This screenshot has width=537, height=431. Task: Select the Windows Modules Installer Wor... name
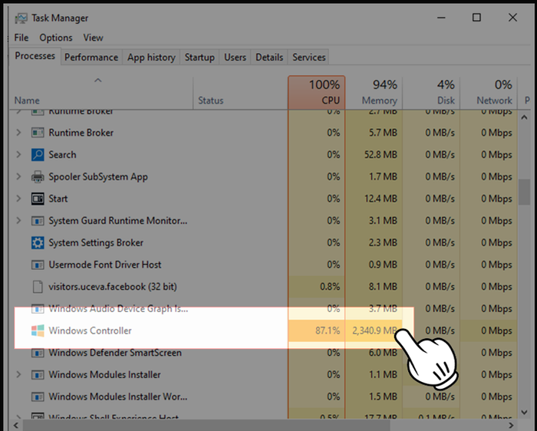tap(118, 396)
